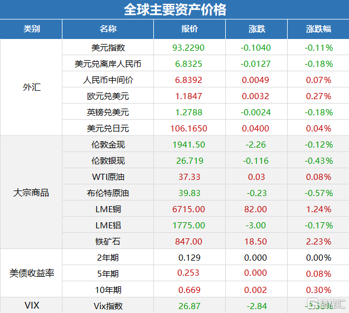Click the yield value 0.129
This screenshot has width=349, height=313.
pos(190,258)
